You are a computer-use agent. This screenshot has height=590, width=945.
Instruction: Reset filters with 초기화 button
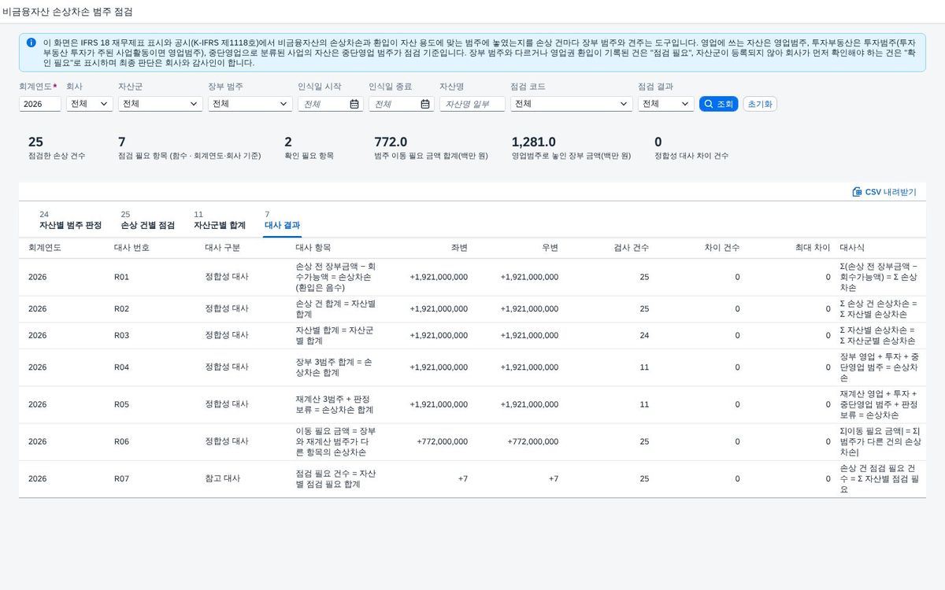[760, 104]
